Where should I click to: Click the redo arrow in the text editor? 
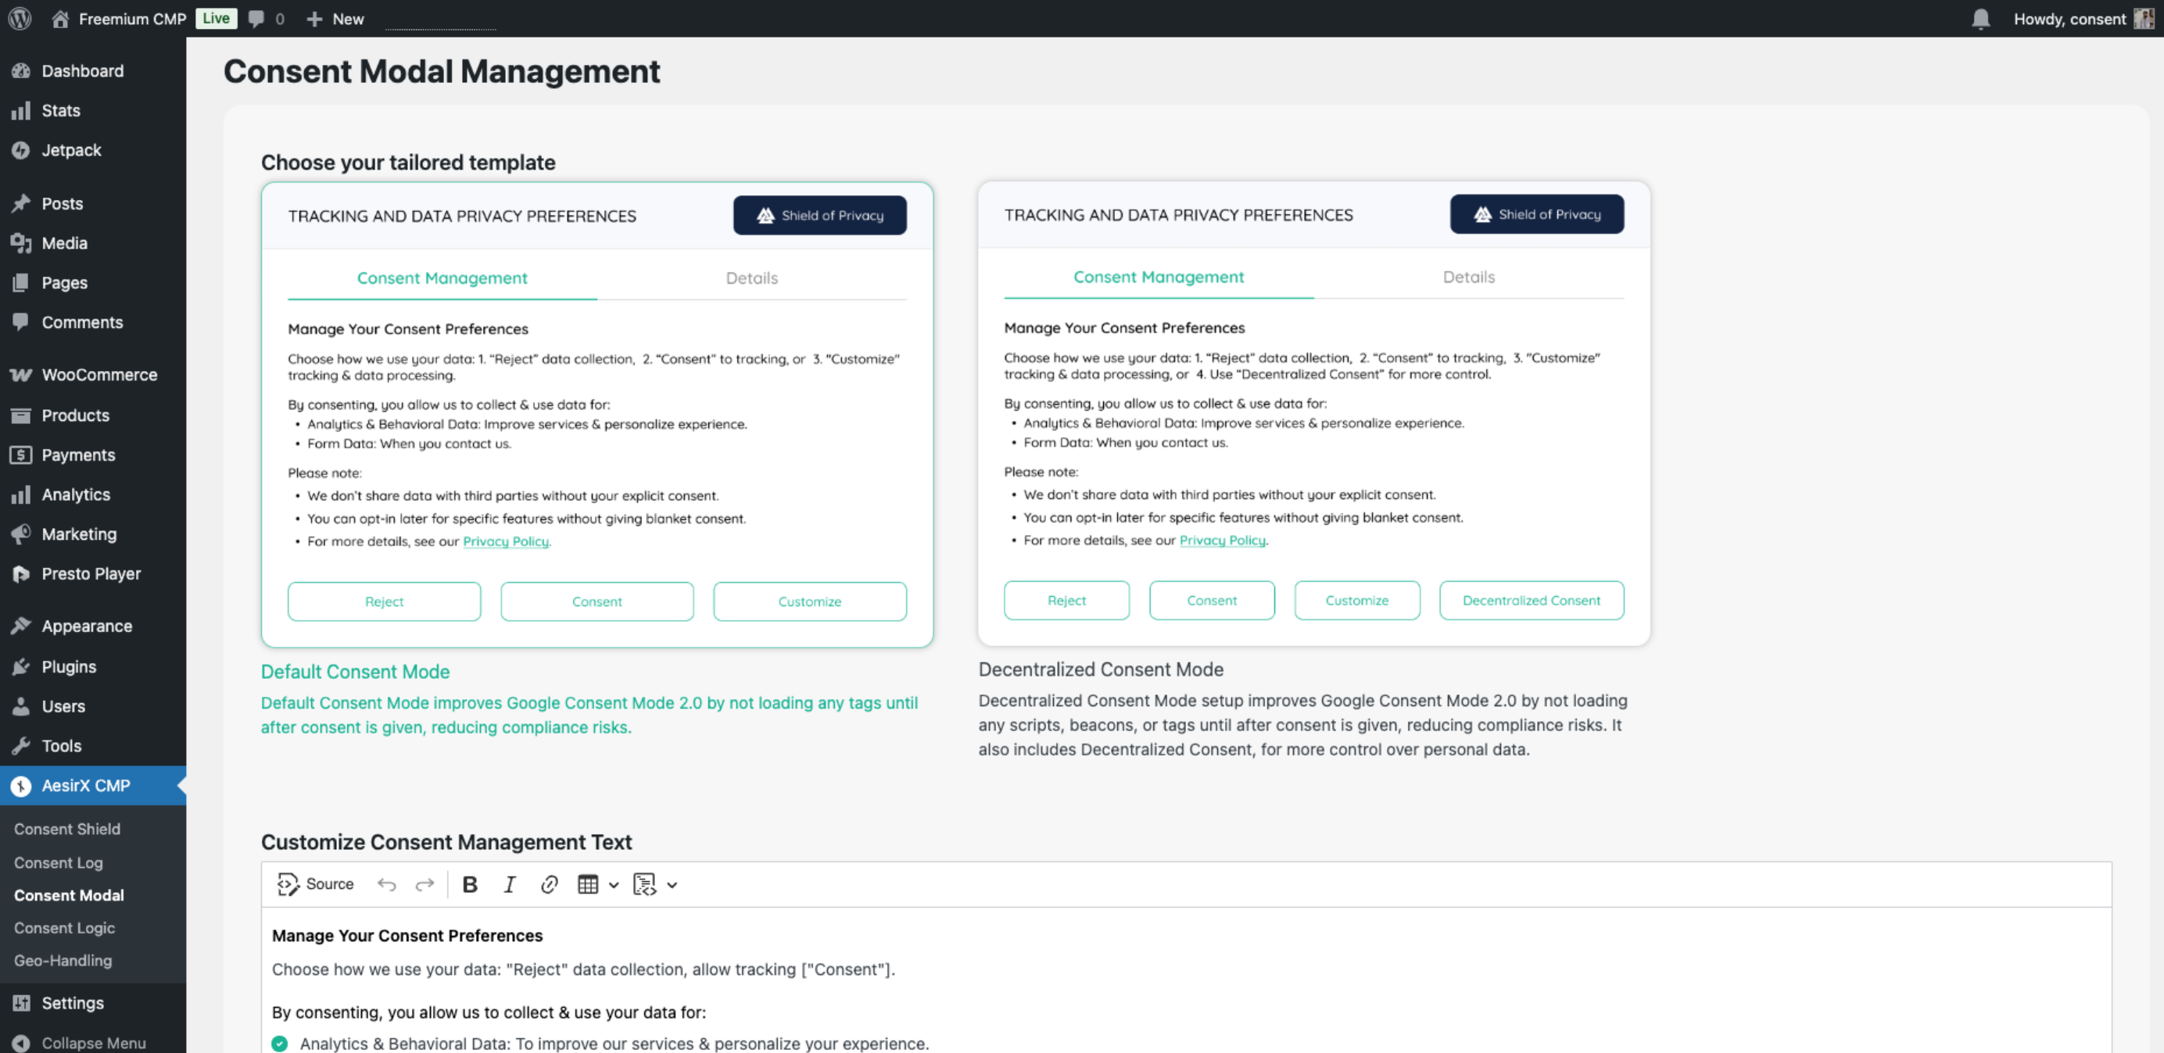point(425,884)
